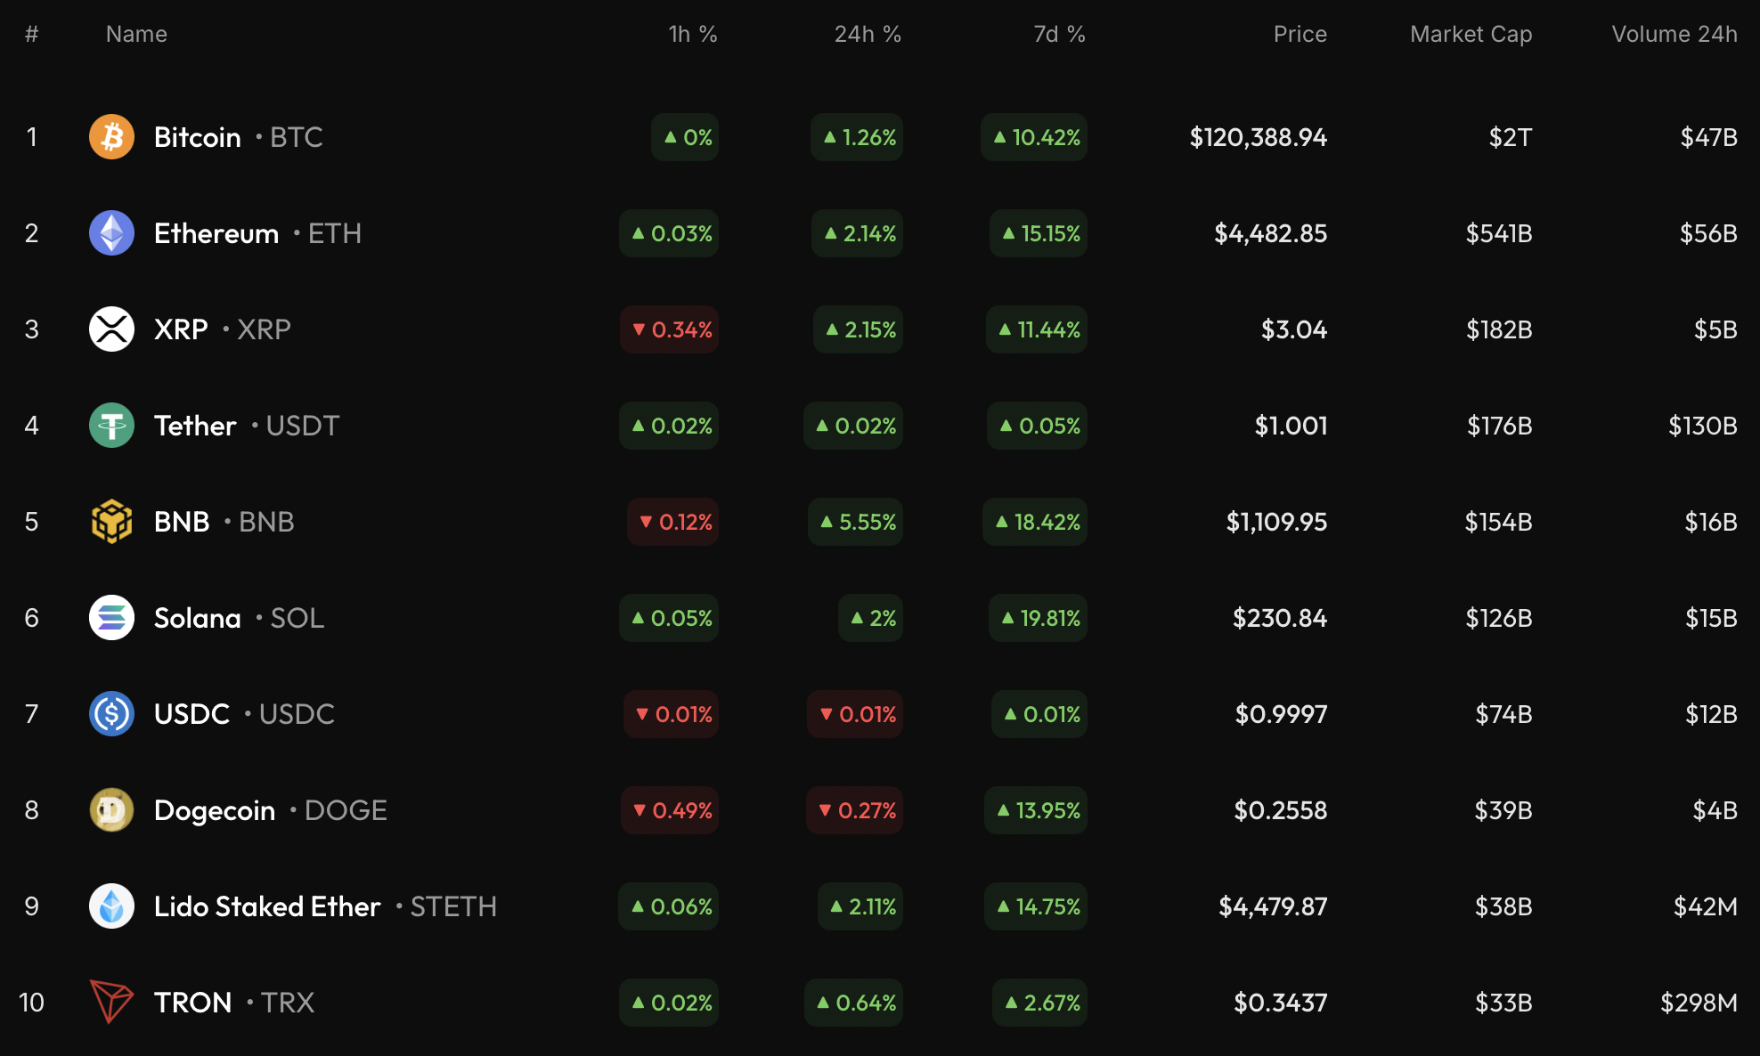
Task: Click BNB's 18.42% 7d change badge
Action: click(1036, 522)
